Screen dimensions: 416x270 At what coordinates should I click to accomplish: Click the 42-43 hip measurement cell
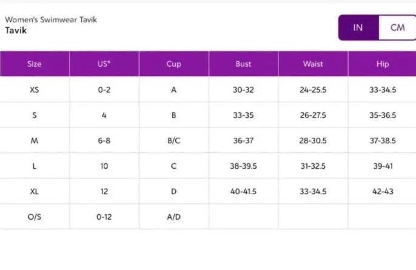(x=383, y=192)
